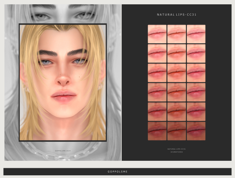Viewport: 235px width, 178px height.
Task: Open the blonde character portrait preview
Action: coord(63,82)
